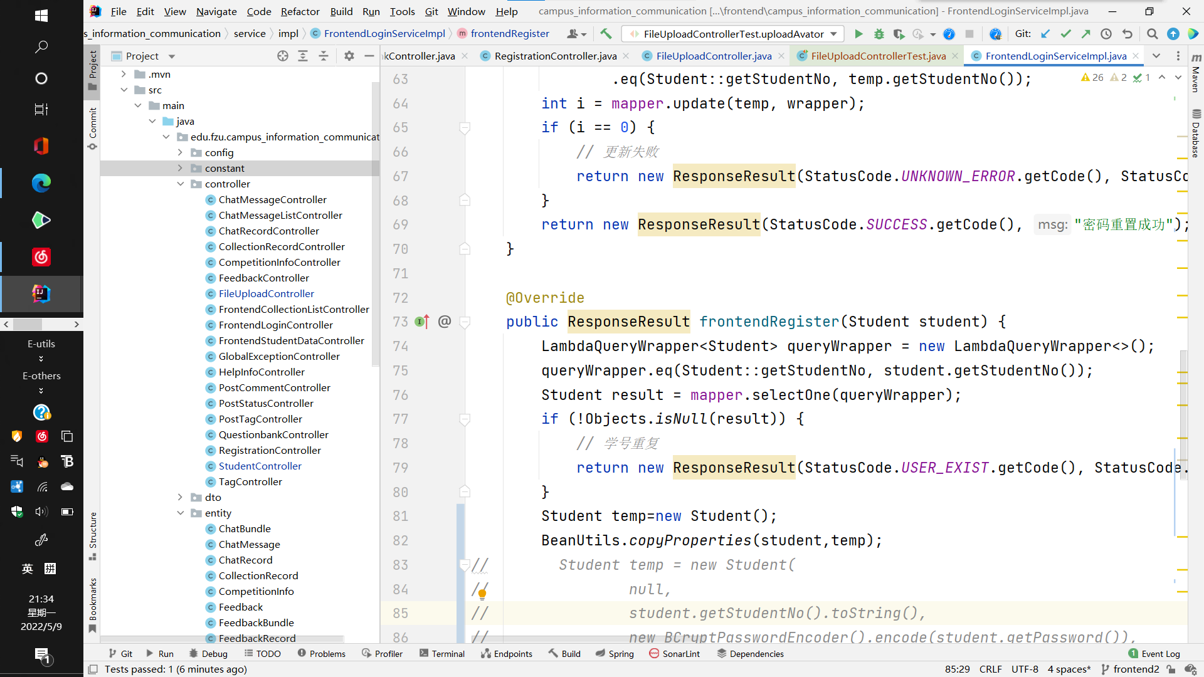Open Git history clock icon
Screen dimensions: 1204x677
coord(1106,34)
